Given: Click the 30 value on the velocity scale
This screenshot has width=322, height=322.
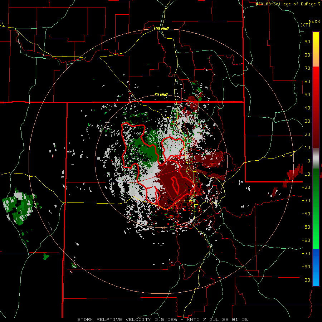Looking at the screenshot, I should [x=307, y=121].
